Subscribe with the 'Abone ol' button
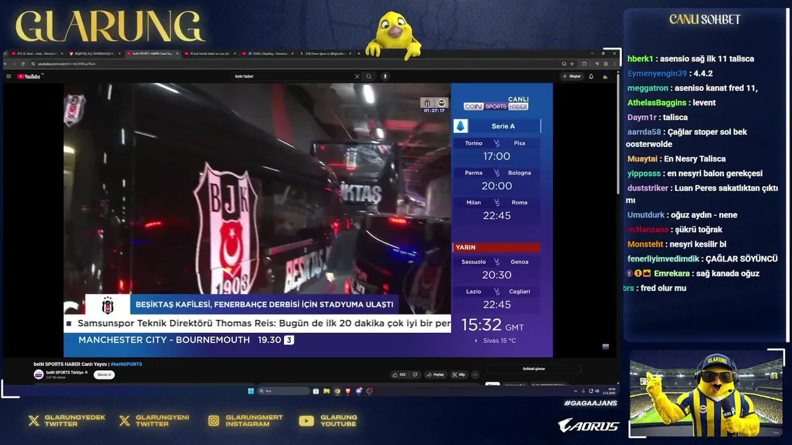 (104, 375)
